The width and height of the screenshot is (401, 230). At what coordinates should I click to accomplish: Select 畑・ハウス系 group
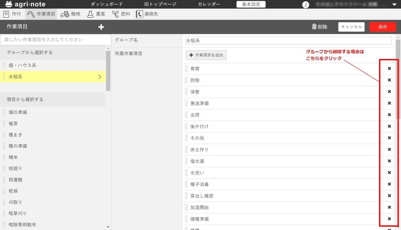pos(22,65)
